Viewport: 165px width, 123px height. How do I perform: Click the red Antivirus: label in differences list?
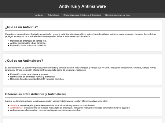[15, 105]
